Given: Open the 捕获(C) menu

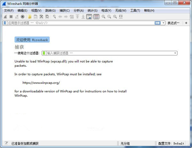Looking at the screenshot, I should 65,11.
